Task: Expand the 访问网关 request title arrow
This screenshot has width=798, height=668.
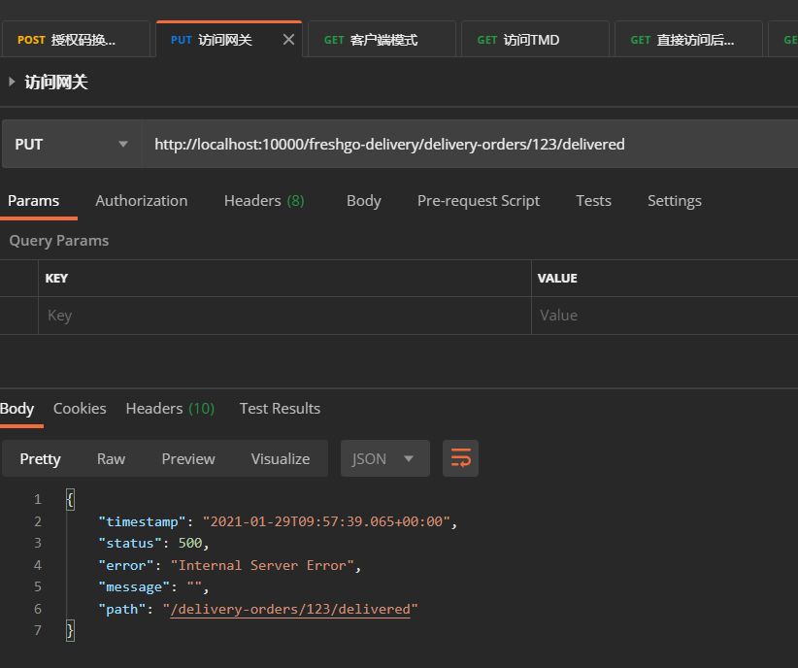Action: pos(12,82)
